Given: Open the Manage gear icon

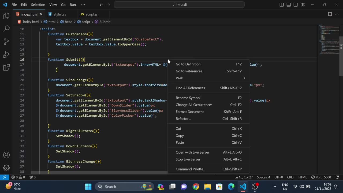Looking at the screenshot, I should point(6,168).
